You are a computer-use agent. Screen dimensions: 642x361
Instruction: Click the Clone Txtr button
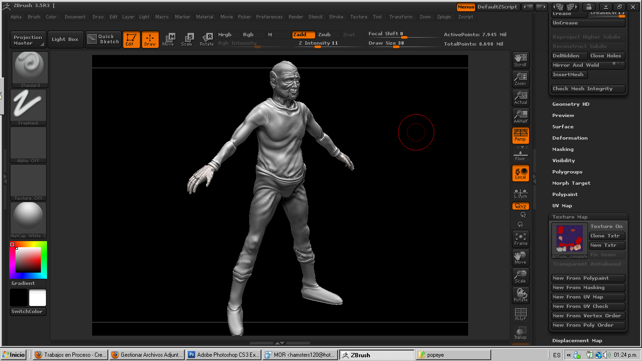607,236
